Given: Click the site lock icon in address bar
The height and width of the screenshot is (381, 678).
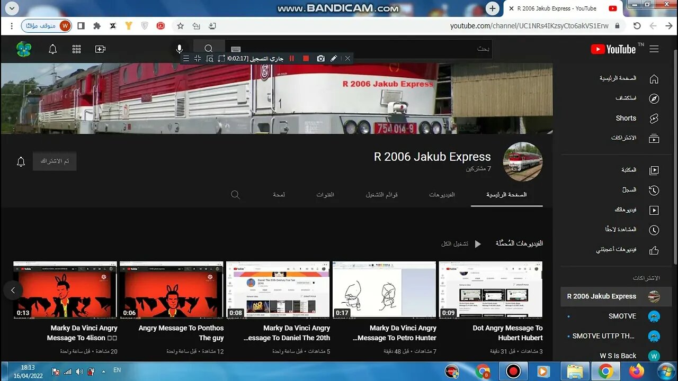Looking at the screenshot, I should pyautogui.click(x=617, y=25).
